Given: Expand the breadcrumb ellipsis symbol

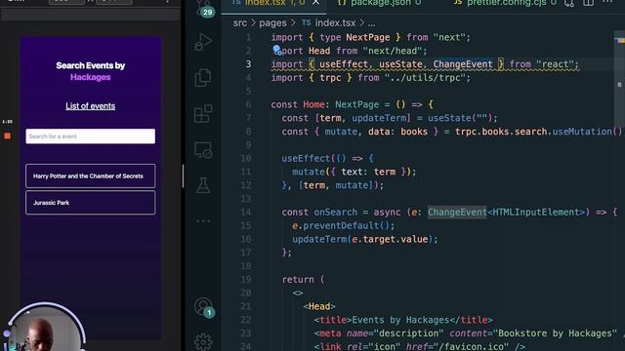Looking at the screenshot, I should click(x=371, y=23).
